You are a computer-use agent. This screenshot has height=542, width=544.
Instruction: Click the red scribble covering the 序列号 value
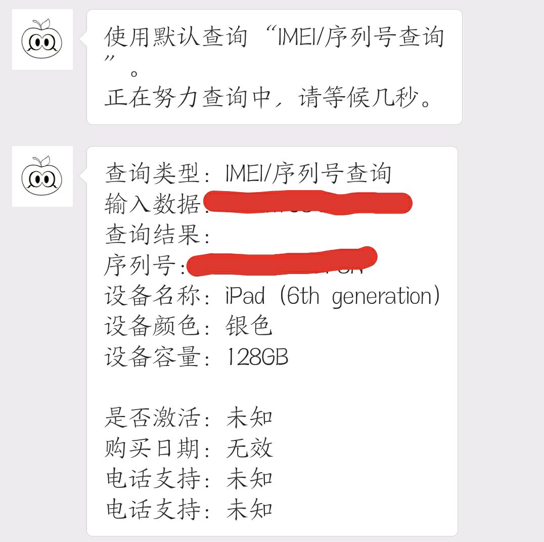click(281, 260)
